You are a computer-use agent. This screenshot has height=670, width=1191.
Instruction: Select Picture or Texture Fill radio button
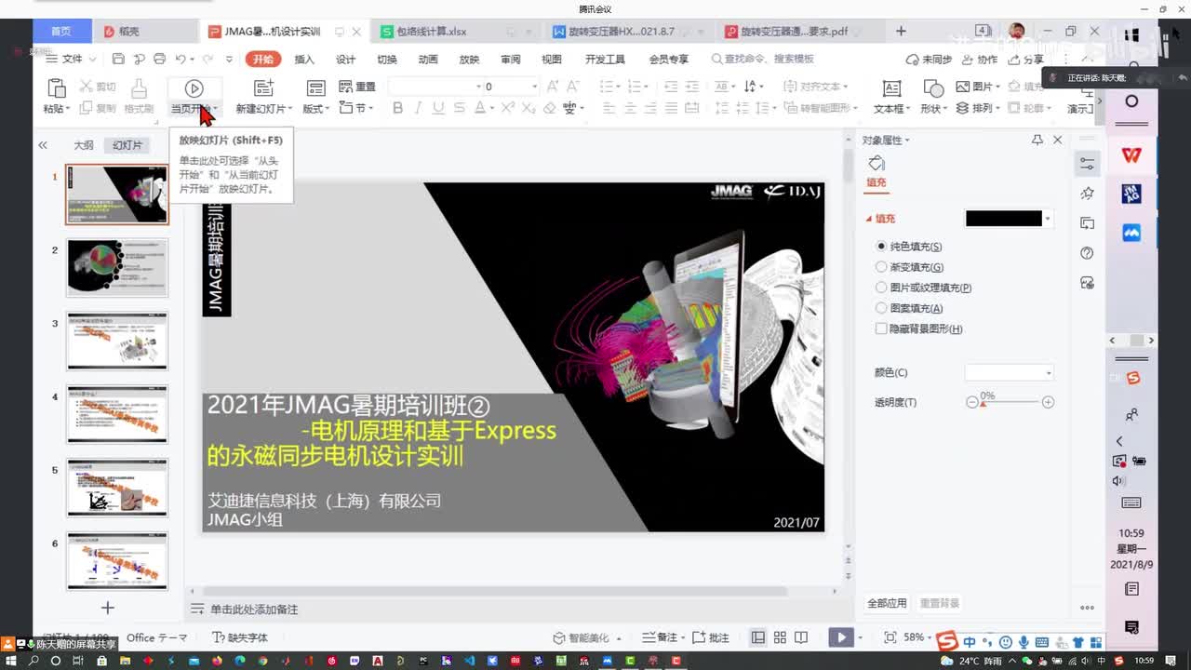881,288
